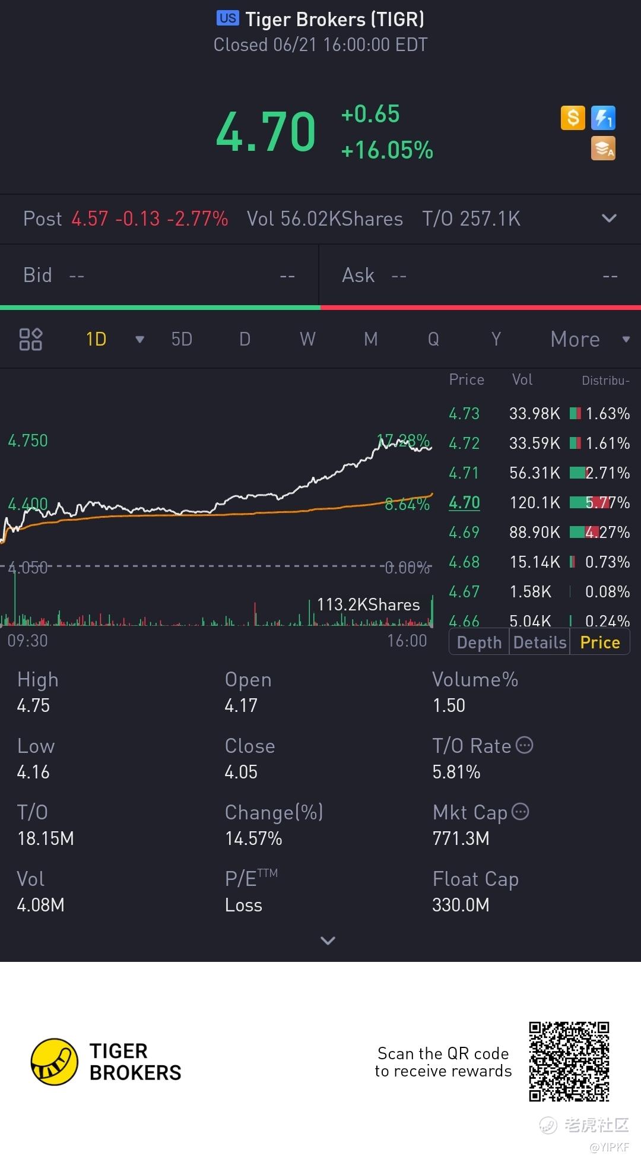The height and width of the screenshot is (1162, 641).
Task: Switch to the daily D chart tab
Action: pyautogui.click(x=245, y=339)
